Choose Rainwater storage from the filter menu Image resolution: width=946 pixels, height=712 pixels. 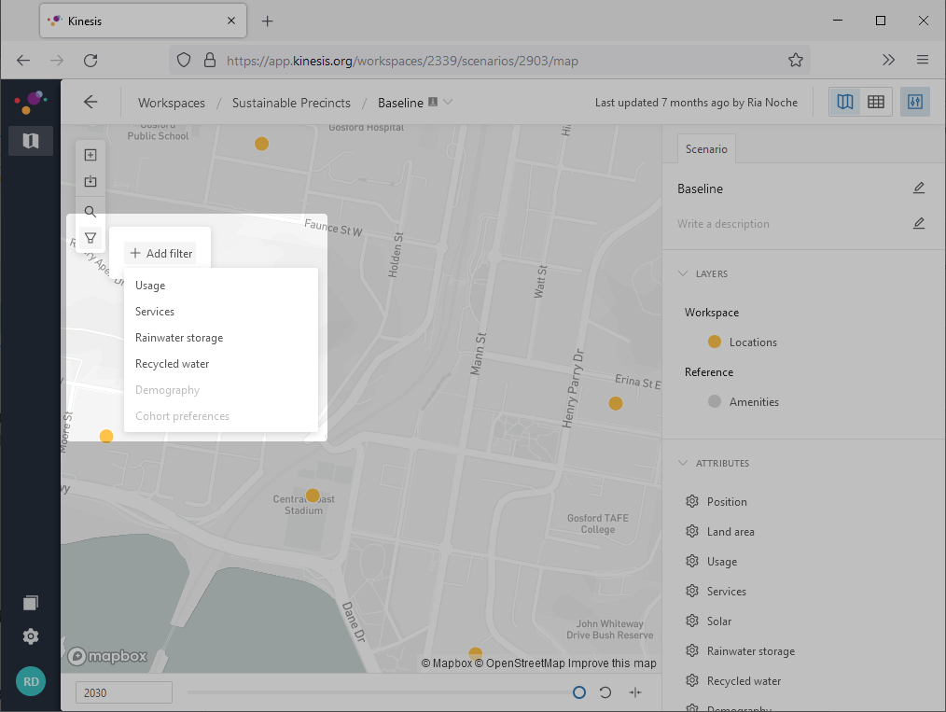pos(178,337)
